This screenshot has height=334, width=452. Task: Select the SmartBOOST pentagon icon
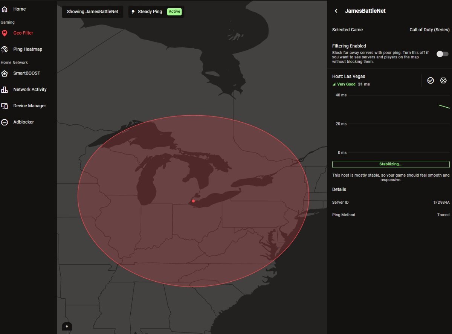point(5,73)
